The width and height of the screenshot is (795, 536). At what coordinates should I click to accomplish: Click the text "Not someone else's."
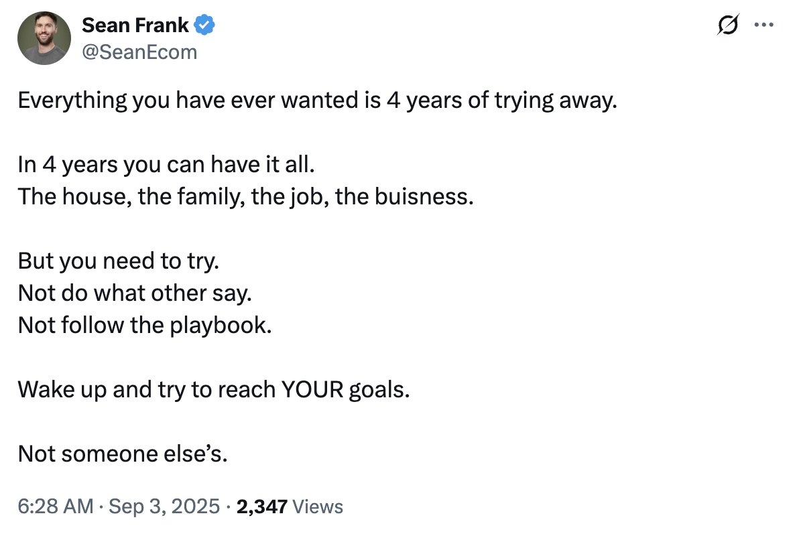click(x=123, y=454)
